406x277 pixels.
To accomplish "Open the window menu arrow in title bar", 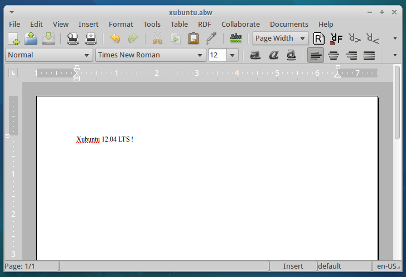I will [12, 12].
